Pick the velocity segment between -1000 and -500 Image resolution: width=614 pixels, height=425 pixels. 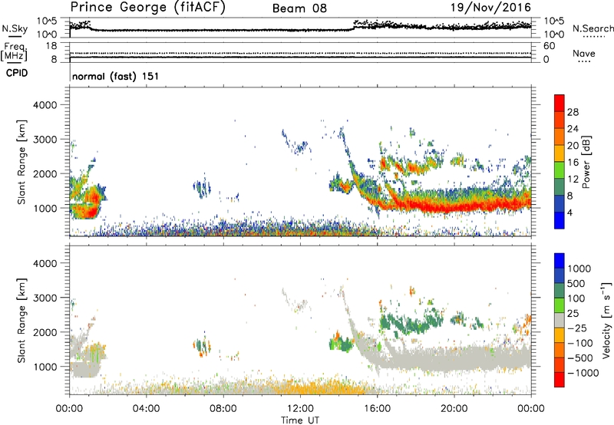tap(560, 365)
